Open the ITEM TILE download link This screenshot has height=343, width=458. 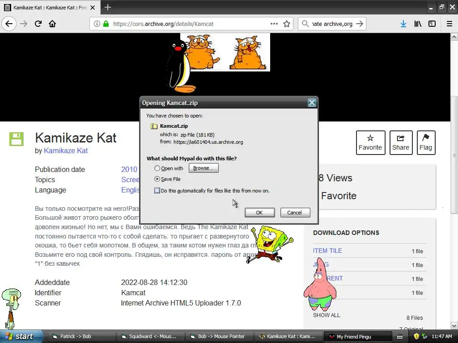point(327,251)
